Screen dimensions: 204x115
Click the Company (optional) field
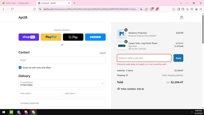click(62, 103)
